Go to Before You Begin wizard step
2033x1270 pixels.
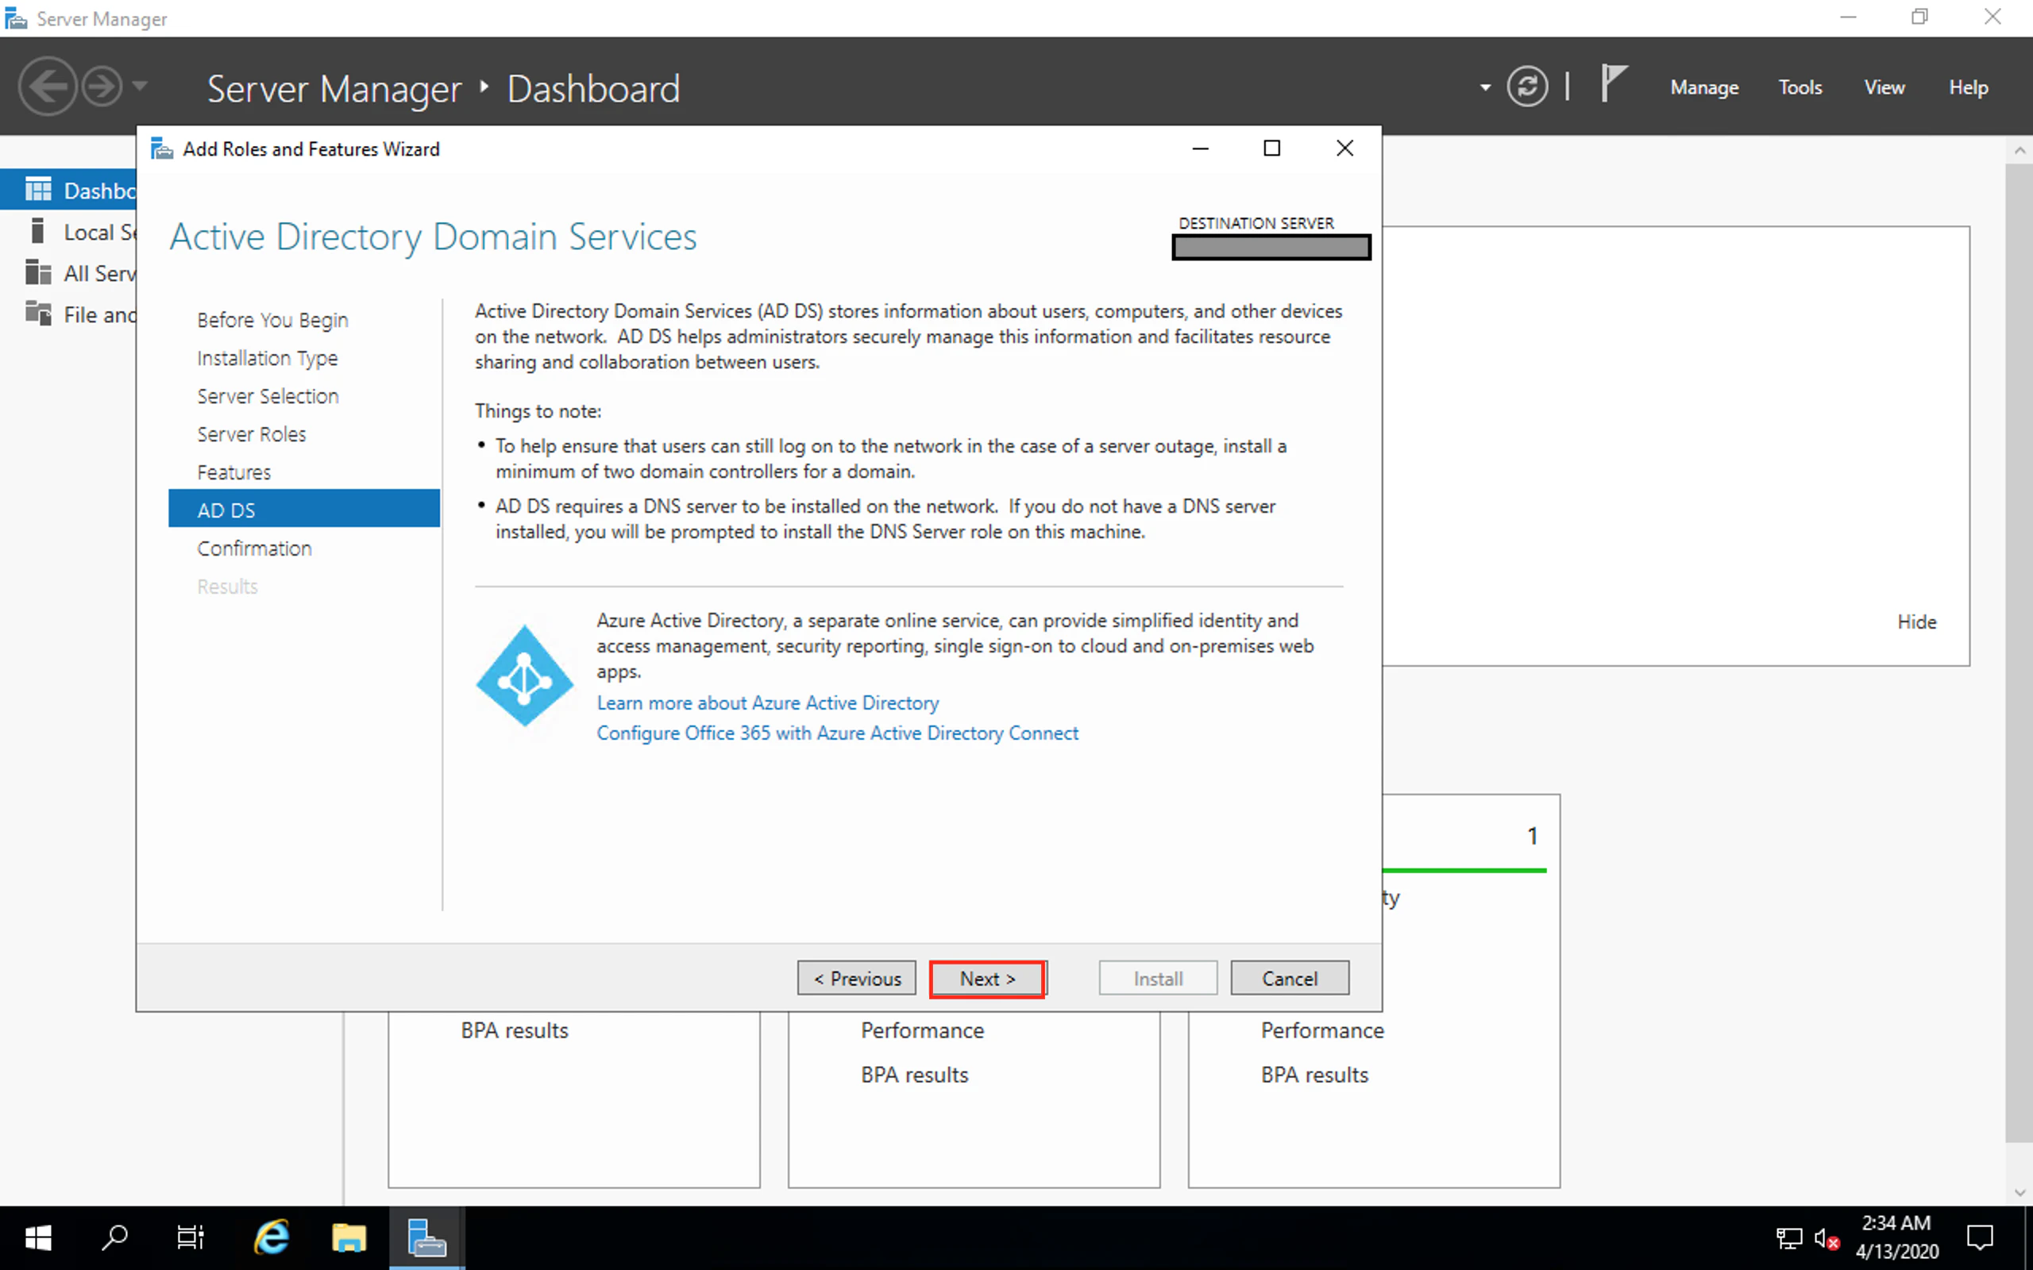pos(272,320)
